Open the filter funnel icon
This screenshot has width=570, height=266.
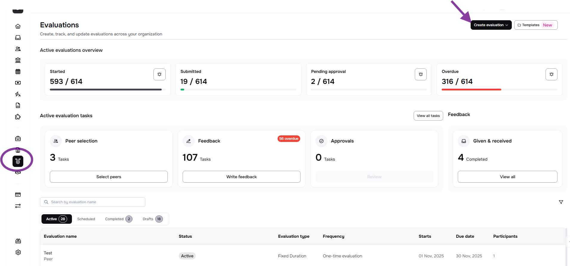561,202
